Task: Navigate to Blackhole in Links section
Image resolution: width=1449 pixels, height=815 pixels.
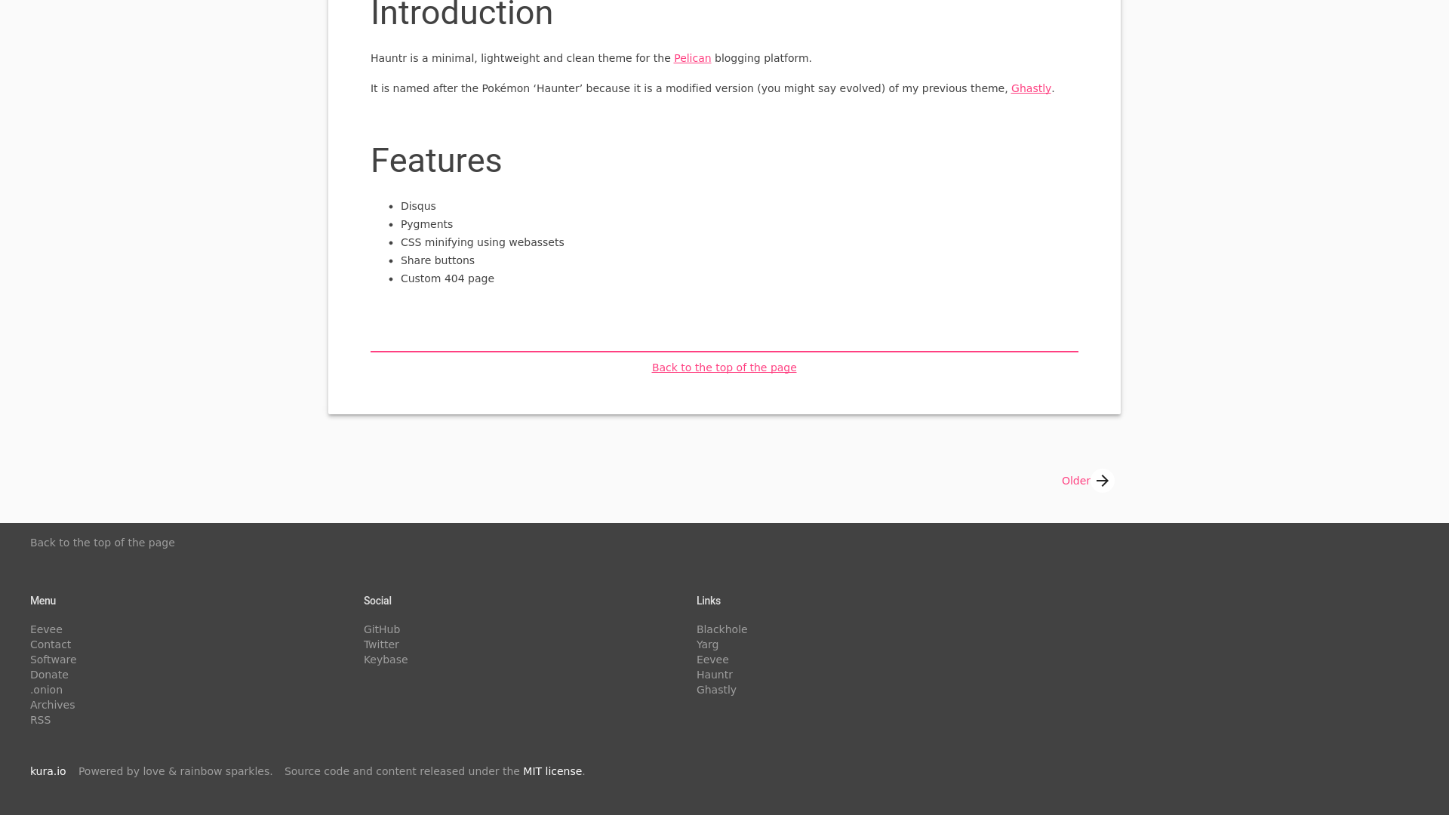Action: 721,629
